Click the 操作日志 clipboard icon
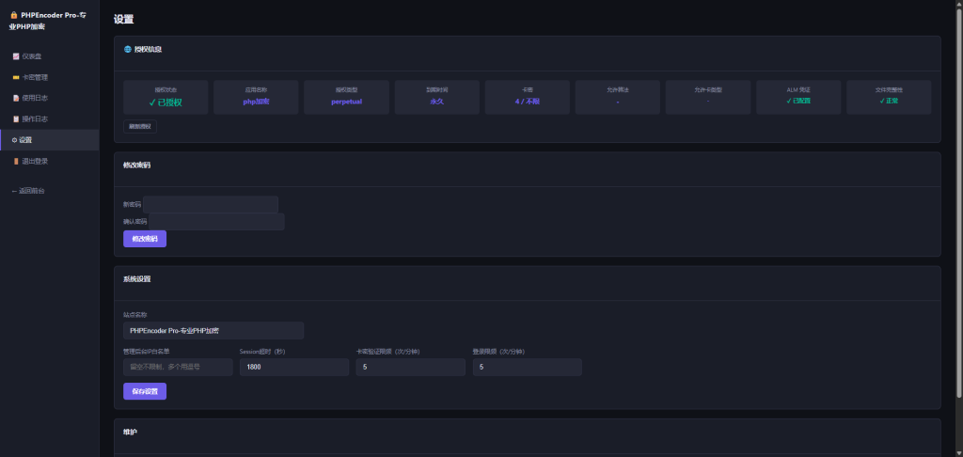Screen dimensions: 963x457 click(x=15, y=119)
